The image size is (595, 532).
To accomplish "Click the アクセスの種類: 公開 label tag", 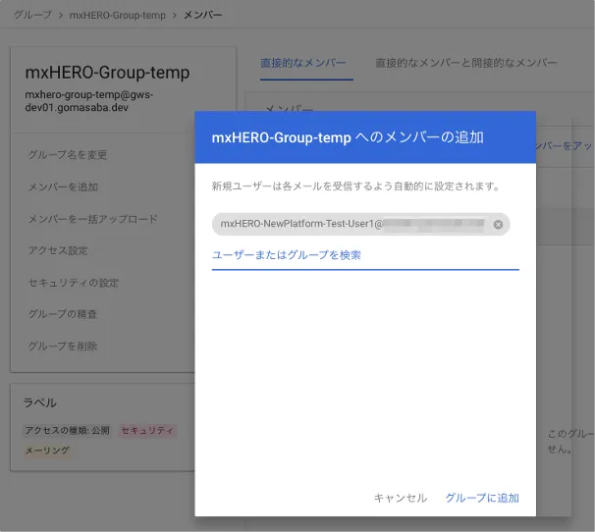I will coord(67,431).
